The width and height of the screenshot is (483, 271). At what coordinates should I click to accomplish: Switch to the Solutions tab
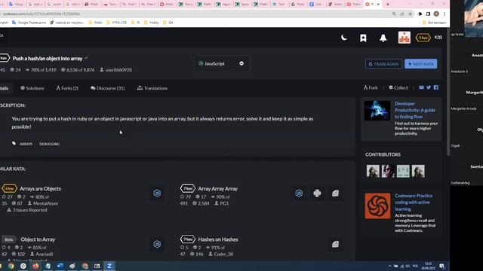(x=32, y=88)
